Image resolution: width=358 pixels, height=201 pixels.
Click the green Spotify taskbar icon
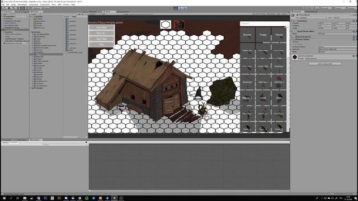[87, 198]
